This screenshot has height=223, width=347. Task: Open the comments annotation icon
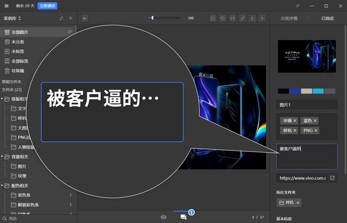pyautogui.click(x=183, y=217)
